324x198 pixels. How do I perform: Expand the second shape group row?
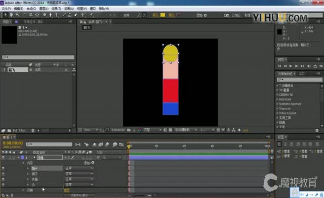(x=28, y=174)
